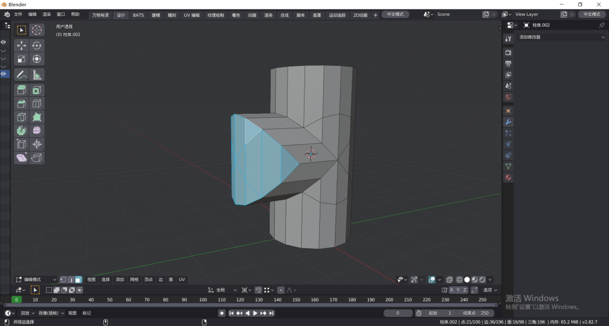Activate the Loop Cut tool
The height and width of the screenshot is (326, 609).
pyautogui.click(x=37, y=104)
